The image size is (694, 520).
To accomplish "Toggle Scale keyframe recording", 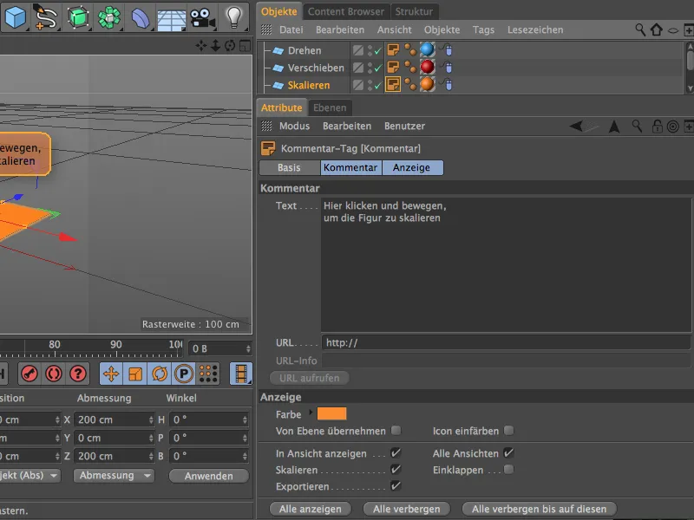I will point(135,374).
